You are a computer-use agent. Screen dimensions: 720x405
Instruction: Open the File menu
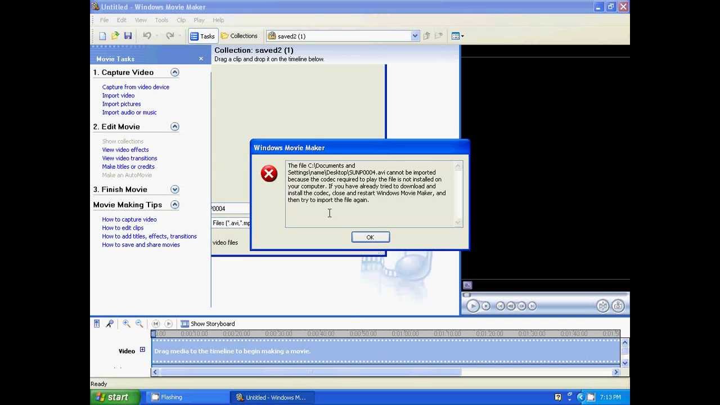104,20
